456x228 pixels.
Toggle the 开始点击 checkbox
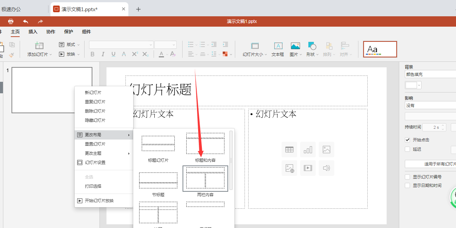pos(407,140)
